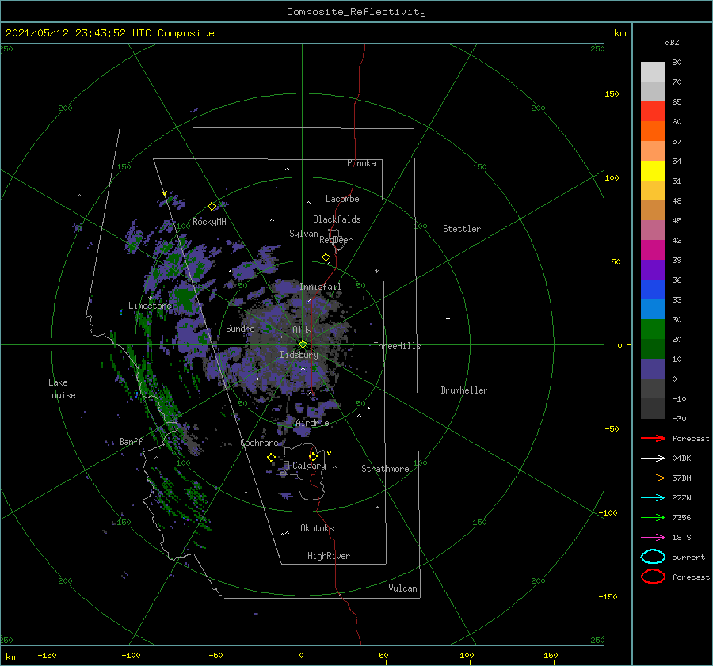Click the Cochrane town label

[x=259, y=443]
